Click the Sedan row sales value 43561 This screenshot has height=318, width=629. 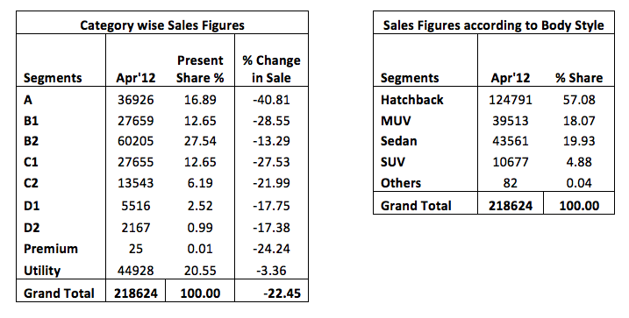coord(511,141)
